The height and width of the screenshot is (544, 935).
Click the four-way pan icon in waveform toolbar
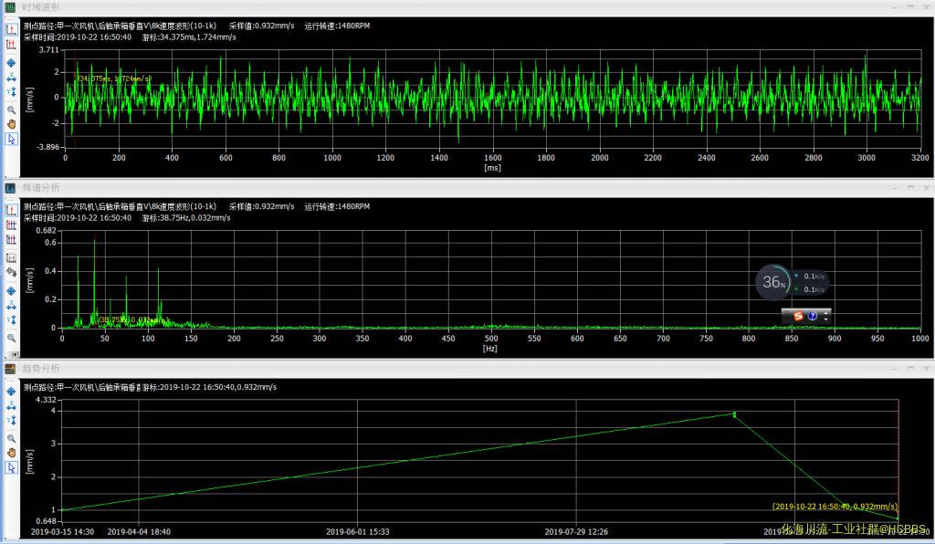click(x=11, y=62)
